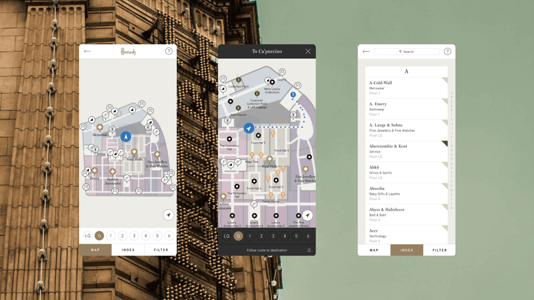Screen dimensions: 534x300
Task: Tap Collection Point marker on route map
Action: click(238, 81)
